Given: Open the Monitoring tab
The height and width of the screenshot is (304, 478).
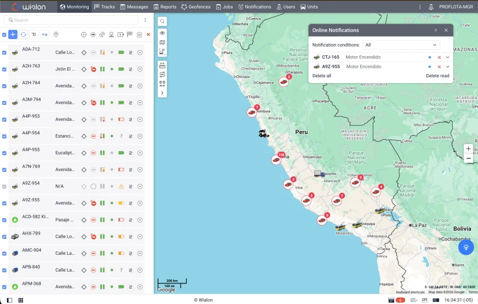Looking at the screenshot, I should [74, 7].
